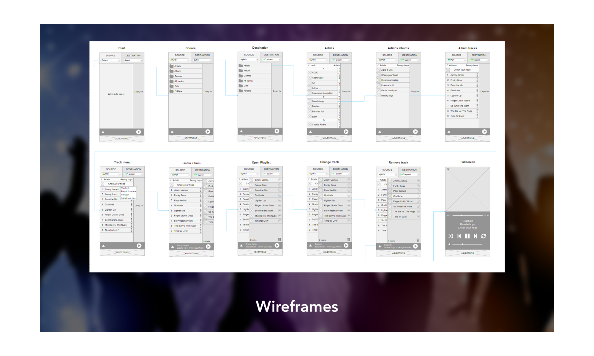
Task: Open MyPC1 dropdown on Track menu wireframe
Action: click(x=111, y=174)
